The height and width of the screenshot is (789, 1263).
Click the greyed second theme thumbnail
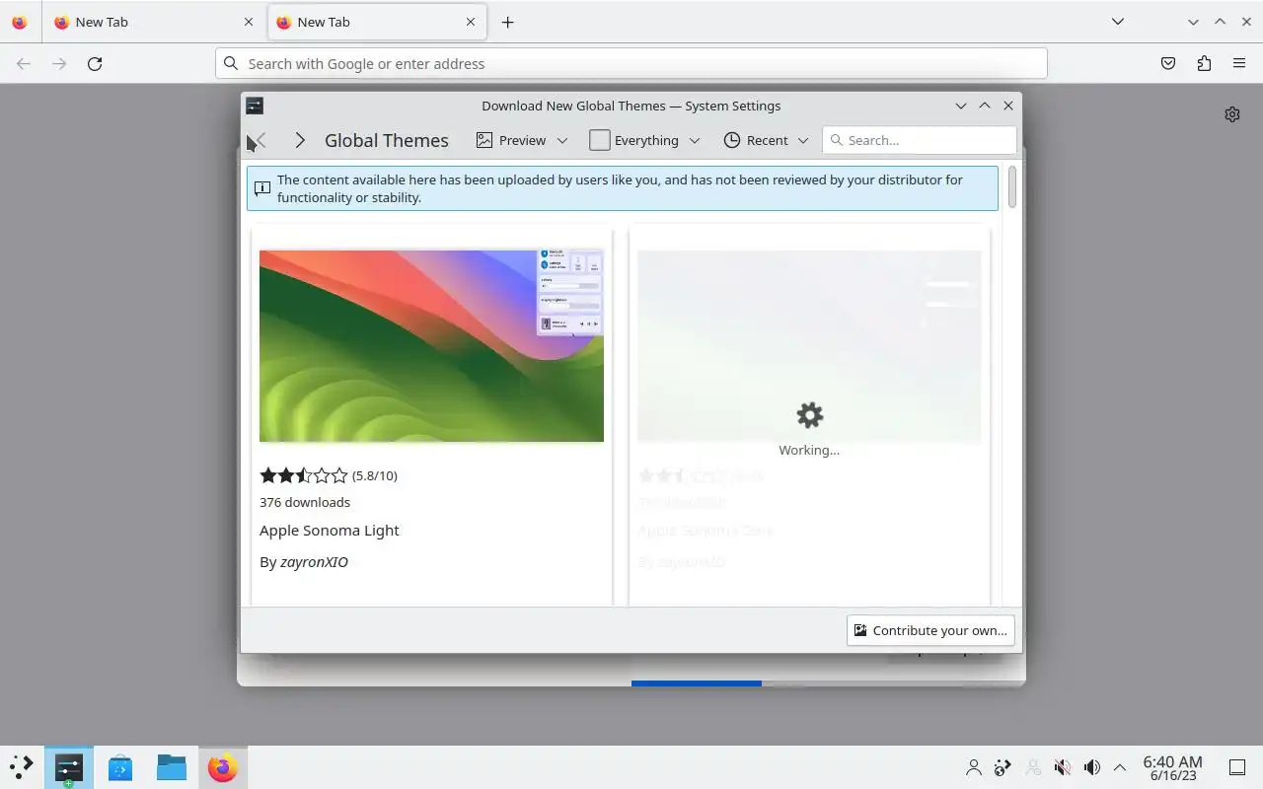tap(809, 345)
